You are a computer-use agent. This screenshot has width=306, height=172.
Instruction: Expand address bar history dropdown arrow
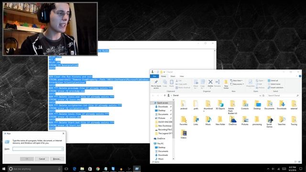tap(260, 96)
